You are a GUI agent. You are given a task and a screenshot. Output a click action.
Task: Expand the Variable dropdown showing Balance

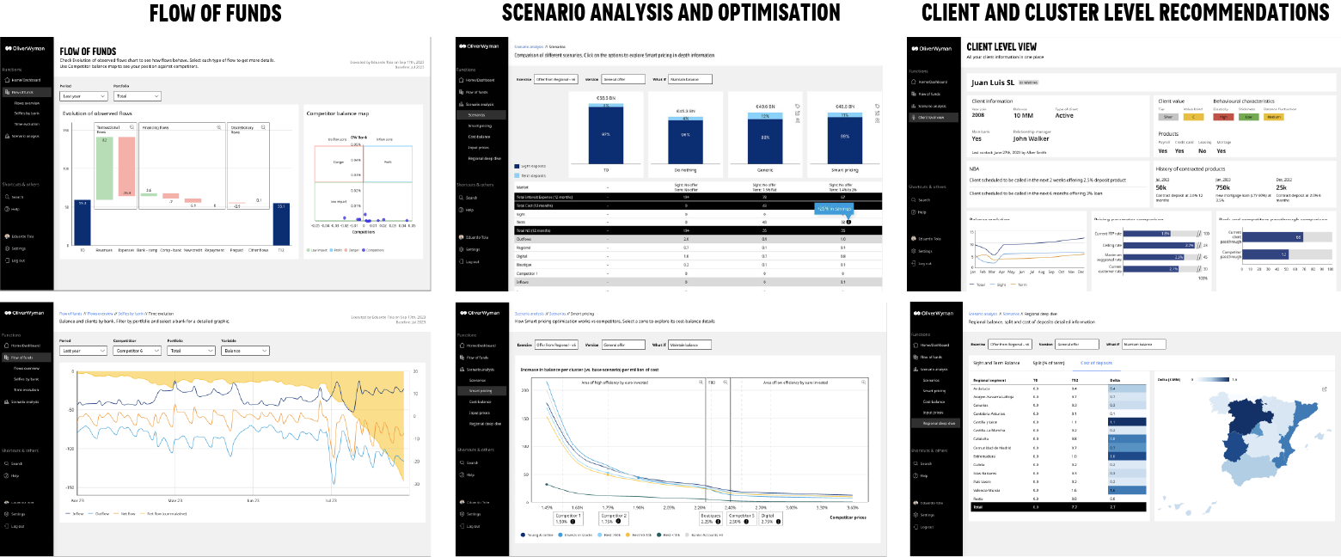pos(244,350)
